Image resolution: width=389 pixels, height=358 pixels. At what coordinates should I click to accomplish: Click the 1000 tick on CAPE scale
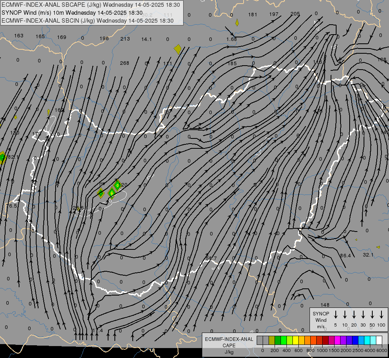pyautogui.click(x=322, y=350)
